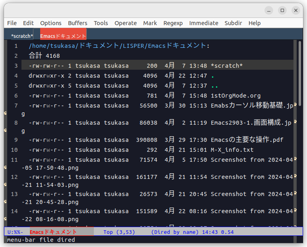The image size is (307, 247).
Task: Click size 292 of M-X_info.txt
Action: point(152,150)
